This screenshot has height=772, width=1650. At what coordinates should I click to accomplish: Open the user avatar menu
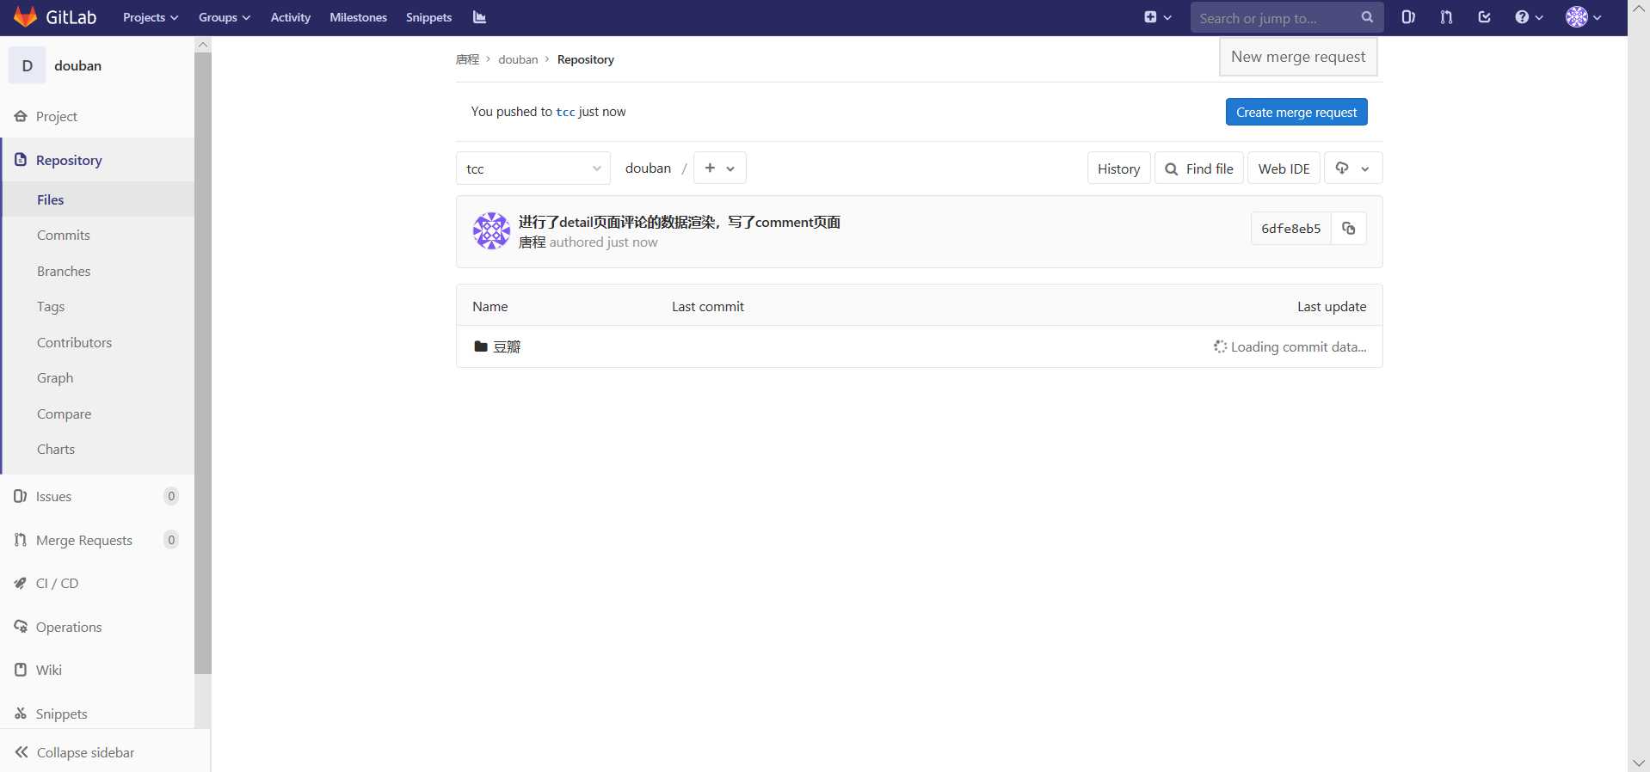(1584, 17)
